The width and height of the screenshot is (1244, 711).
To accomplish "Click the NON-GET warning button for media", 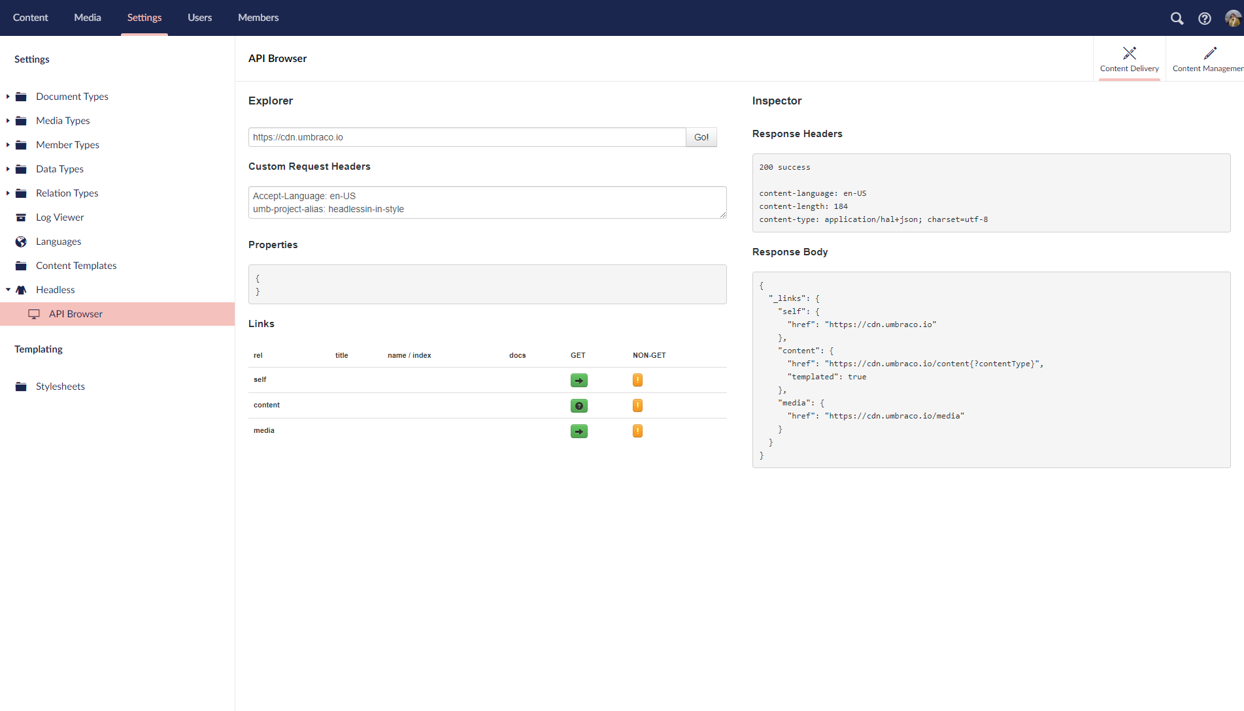I will pos(637,431).
